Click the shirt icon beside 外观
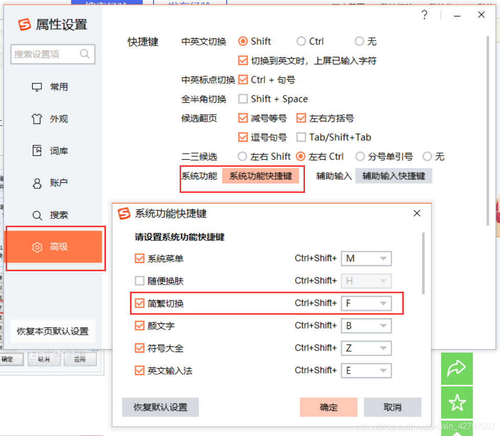This screenshot has height=436, width=500. (37, 119)
